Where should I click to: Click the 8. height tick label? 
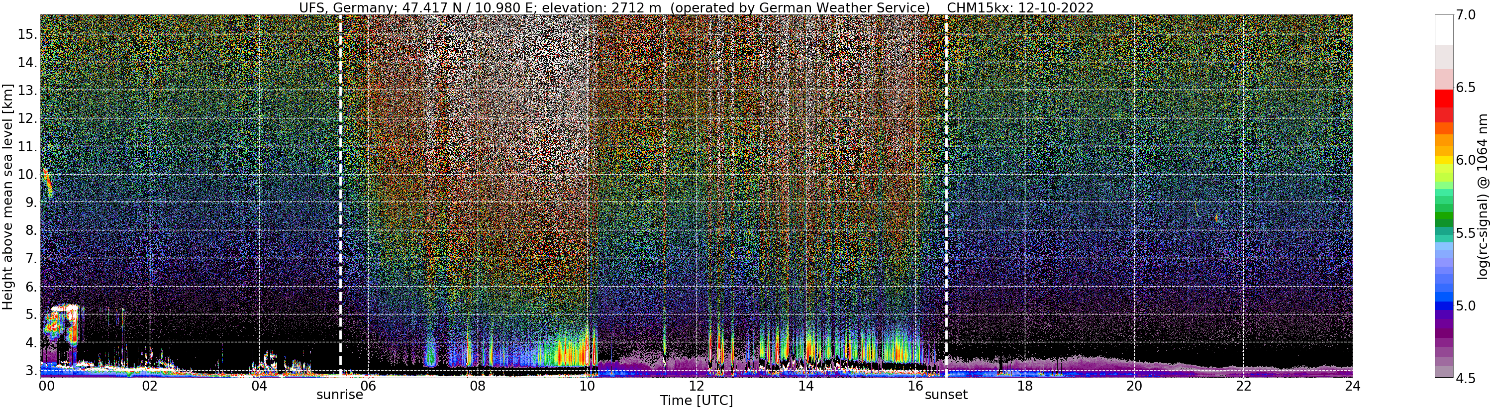coord(31,230)
